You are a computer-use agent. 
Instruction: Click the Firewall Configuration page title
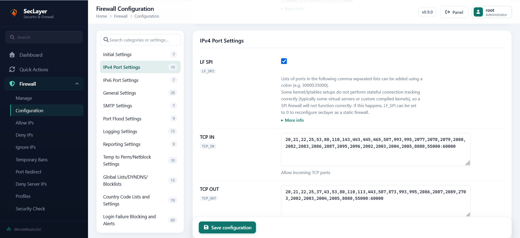click(125, 9)
